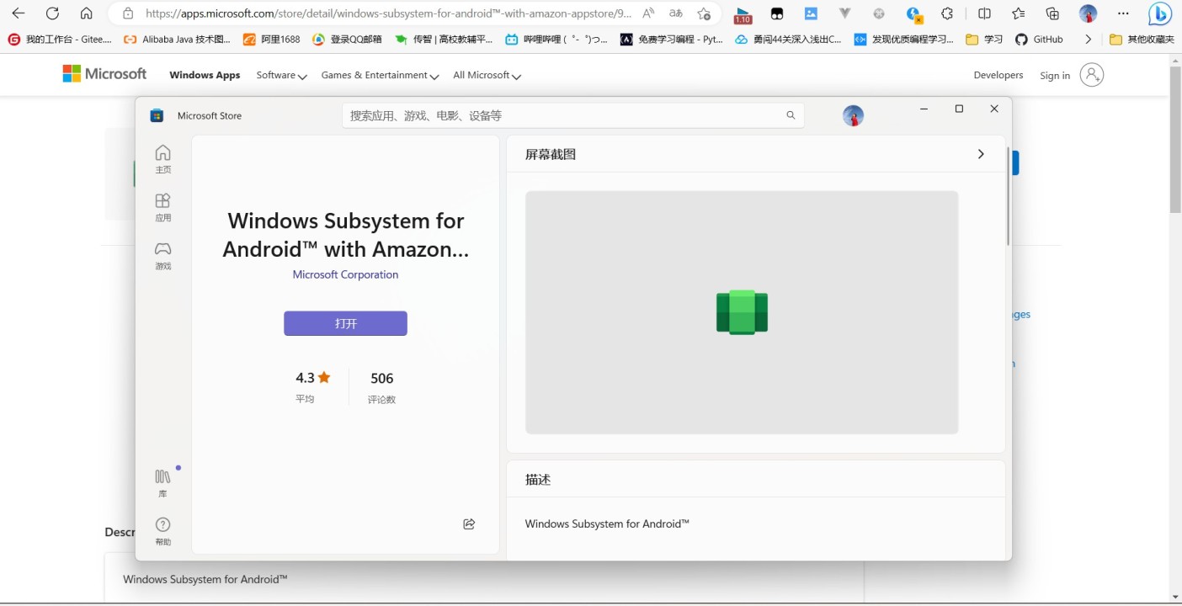Go to Home (主页) in Microsoft Store sidebar
1182x606 pixels.
pyautogui.click(x=163, y=158)
